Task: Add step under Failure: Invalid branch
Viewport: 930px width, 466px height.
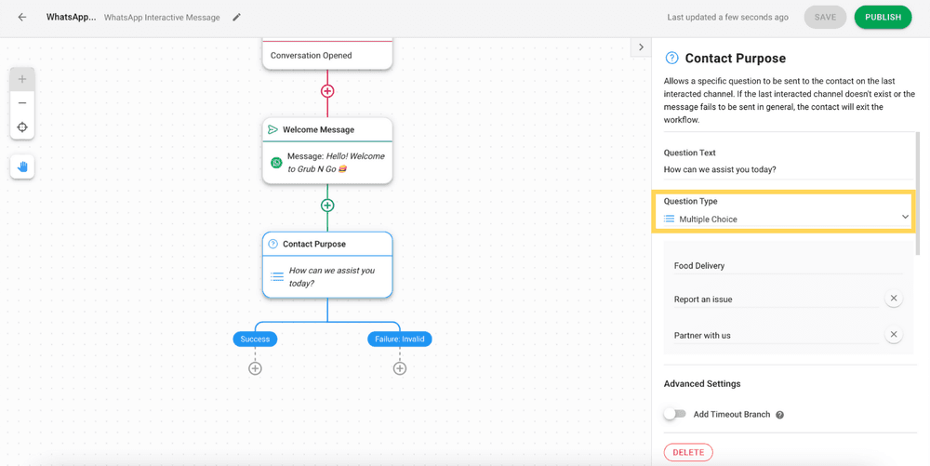Action: point(400,368)
